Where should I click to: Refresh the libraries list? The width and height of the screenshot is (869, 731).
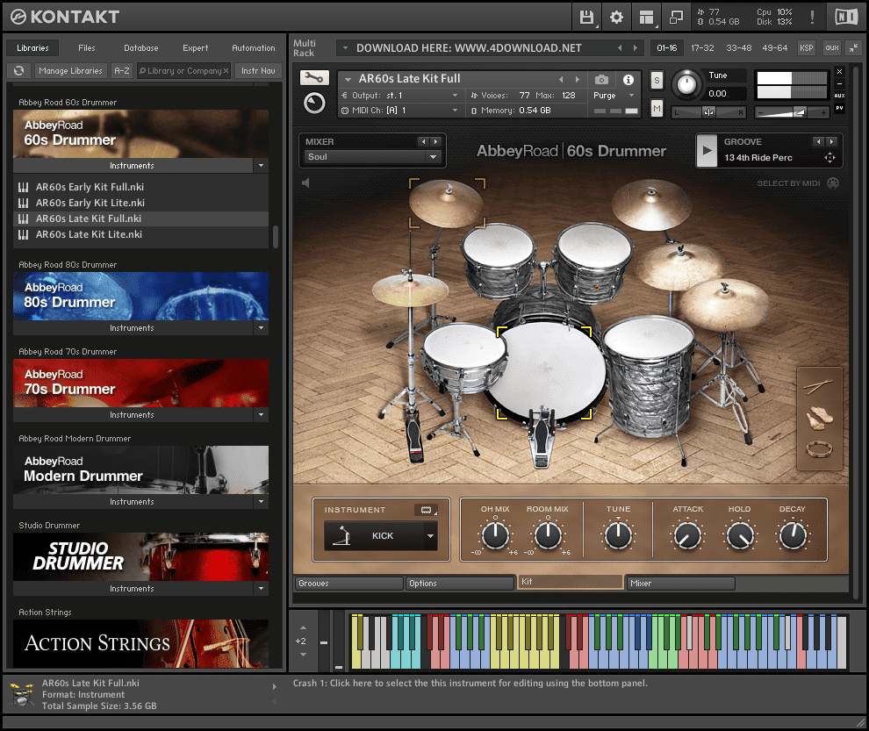tap(18, 71)
